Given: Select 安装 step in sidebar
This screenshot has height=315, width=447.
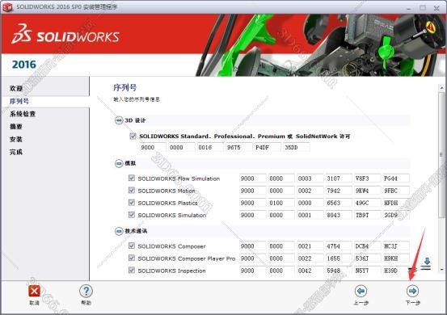Looking at the screenshot, I should (x=16, y=139).
